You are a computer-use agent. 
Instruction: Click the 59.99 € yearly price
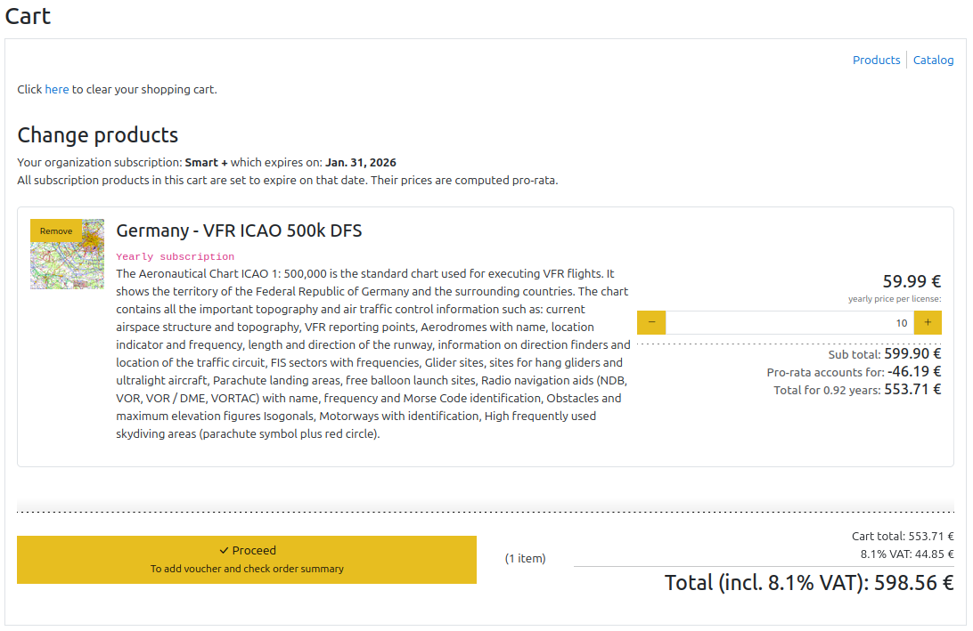(x=912, y=281)
